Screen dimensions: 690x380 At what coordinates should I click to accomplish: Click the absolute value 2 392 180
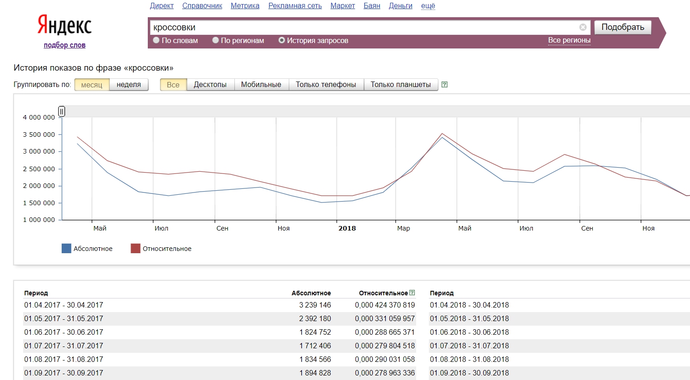point(315,318)
